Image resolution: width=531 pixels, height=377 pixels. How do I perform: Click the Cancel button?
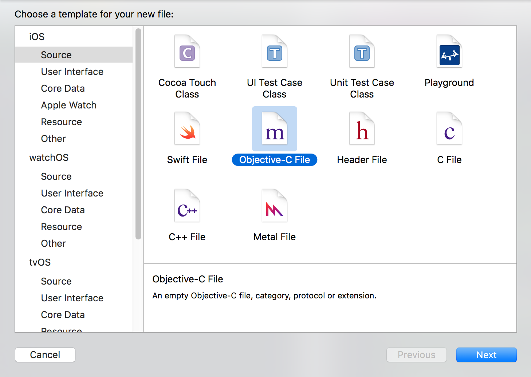click(x=45, y=354)
